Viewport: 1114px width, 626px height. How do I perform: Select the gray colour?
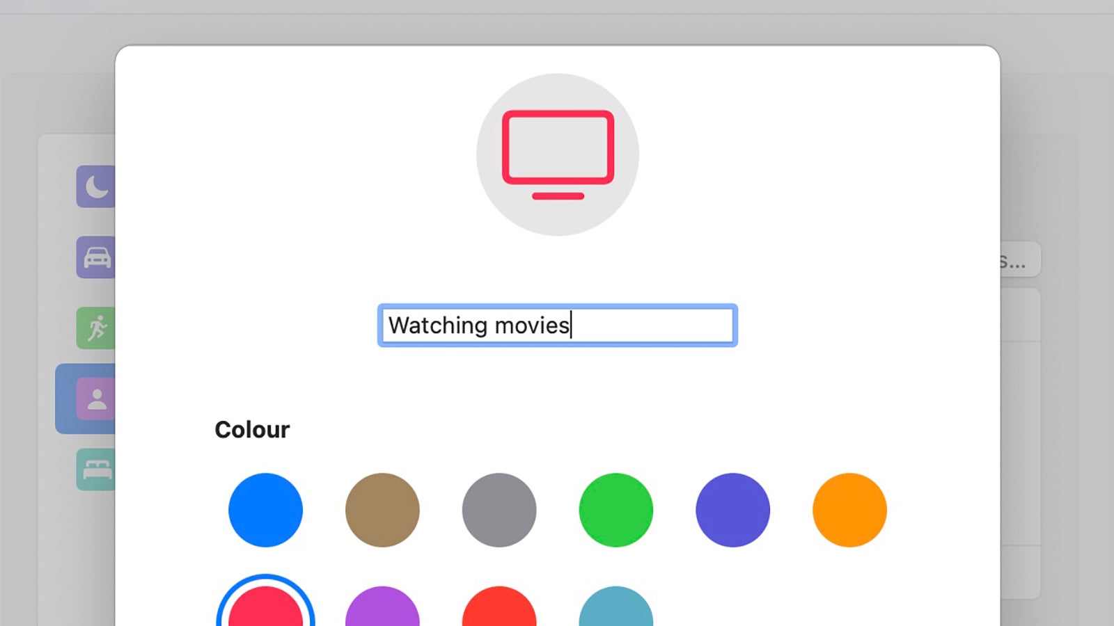coord(499,510)
